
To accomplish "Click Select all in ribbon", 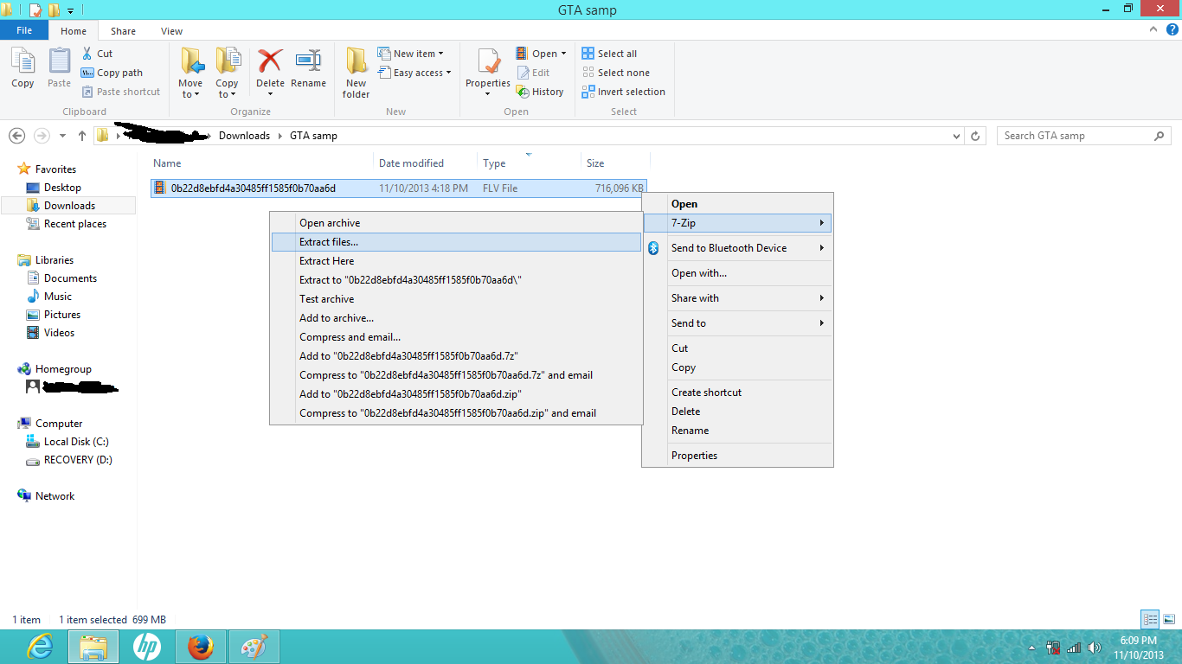I will coord(609,54).
